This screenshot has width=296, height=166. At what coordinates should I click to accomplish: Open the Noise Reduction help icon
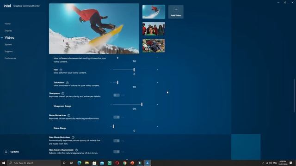(69, 115)
